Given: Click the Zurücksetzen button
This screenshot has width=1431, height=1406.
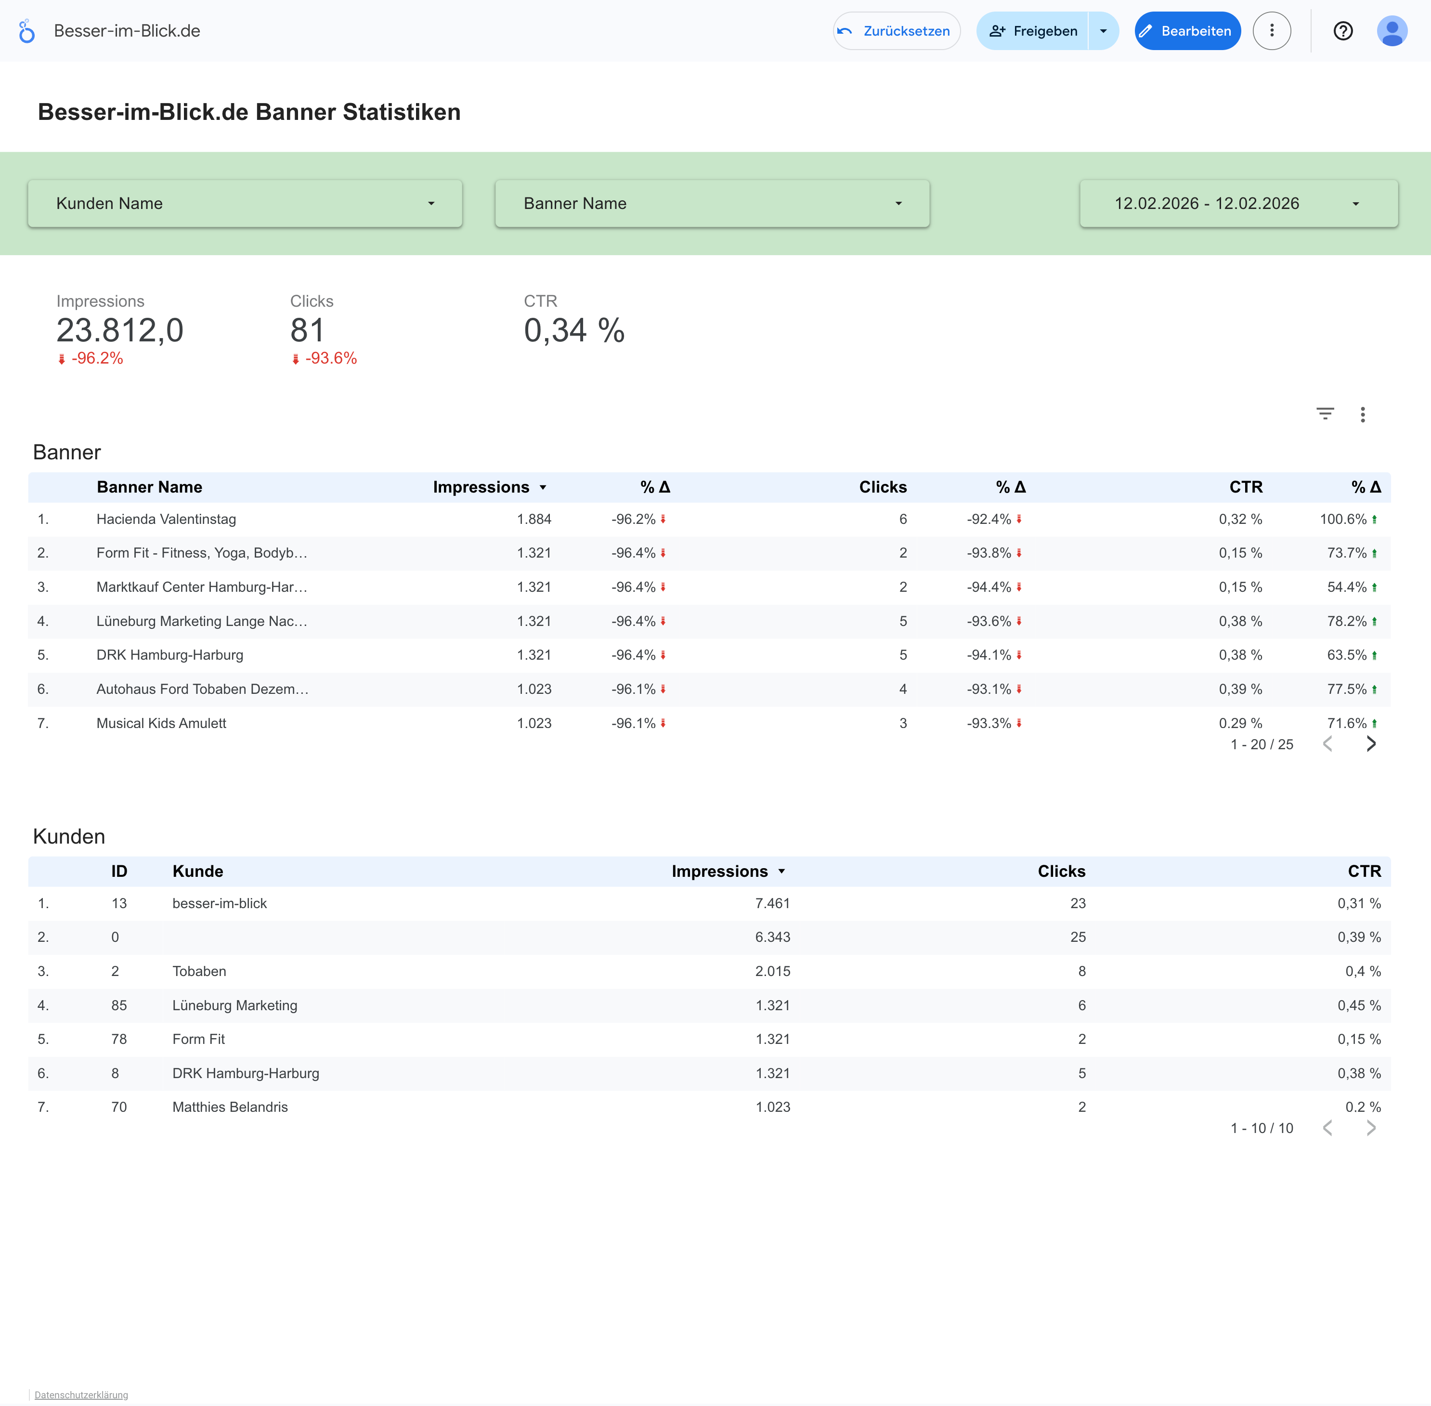Looking at the screenshot, I should (x=897, y=31).
